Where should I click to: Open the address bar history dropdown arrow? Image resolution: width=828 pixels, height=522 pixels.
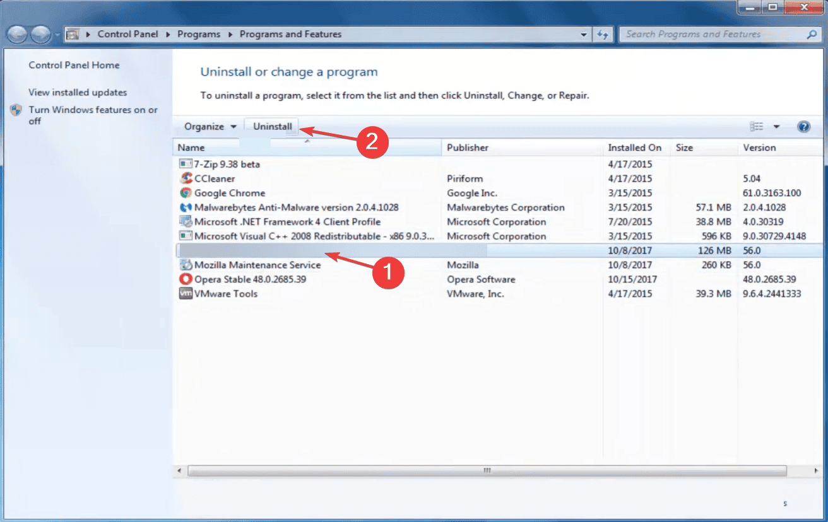tap(584, 34)
